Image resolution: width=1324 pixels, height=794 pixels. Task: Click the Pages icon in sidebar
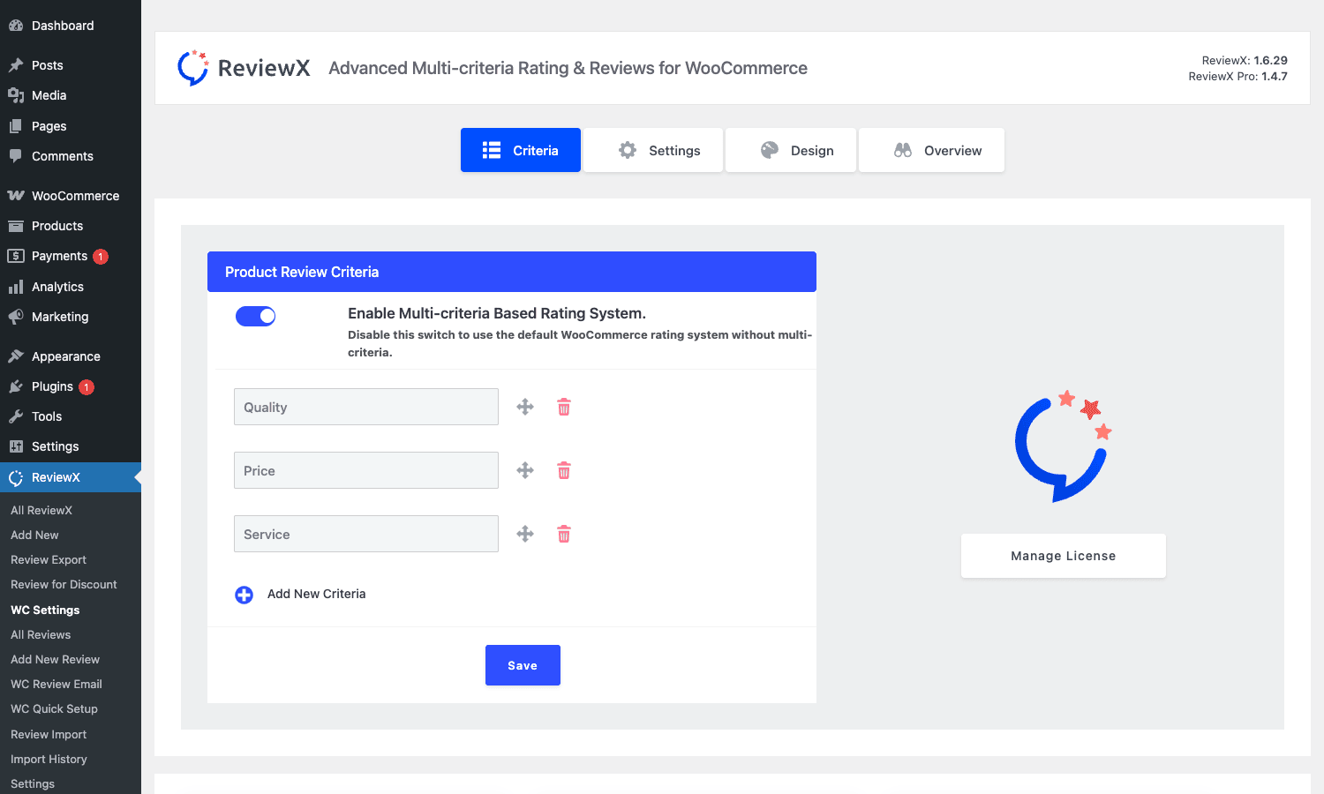(x=16, y=126)
